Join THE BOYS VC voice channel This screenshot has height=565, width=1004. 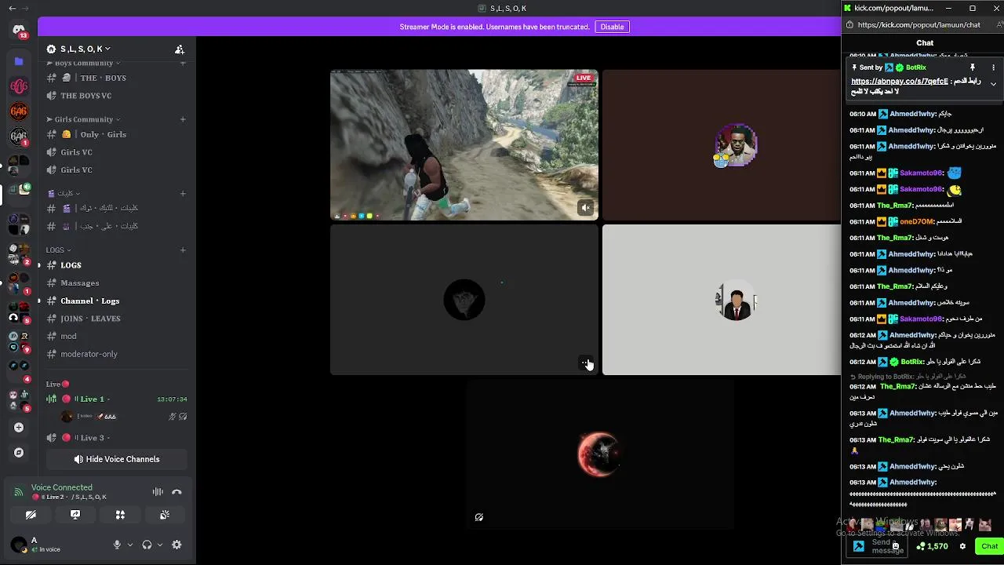116,96
